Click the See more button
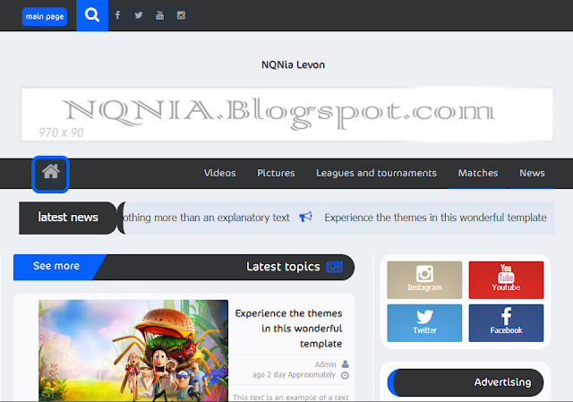The image size is (573, 402). [56, 266]
